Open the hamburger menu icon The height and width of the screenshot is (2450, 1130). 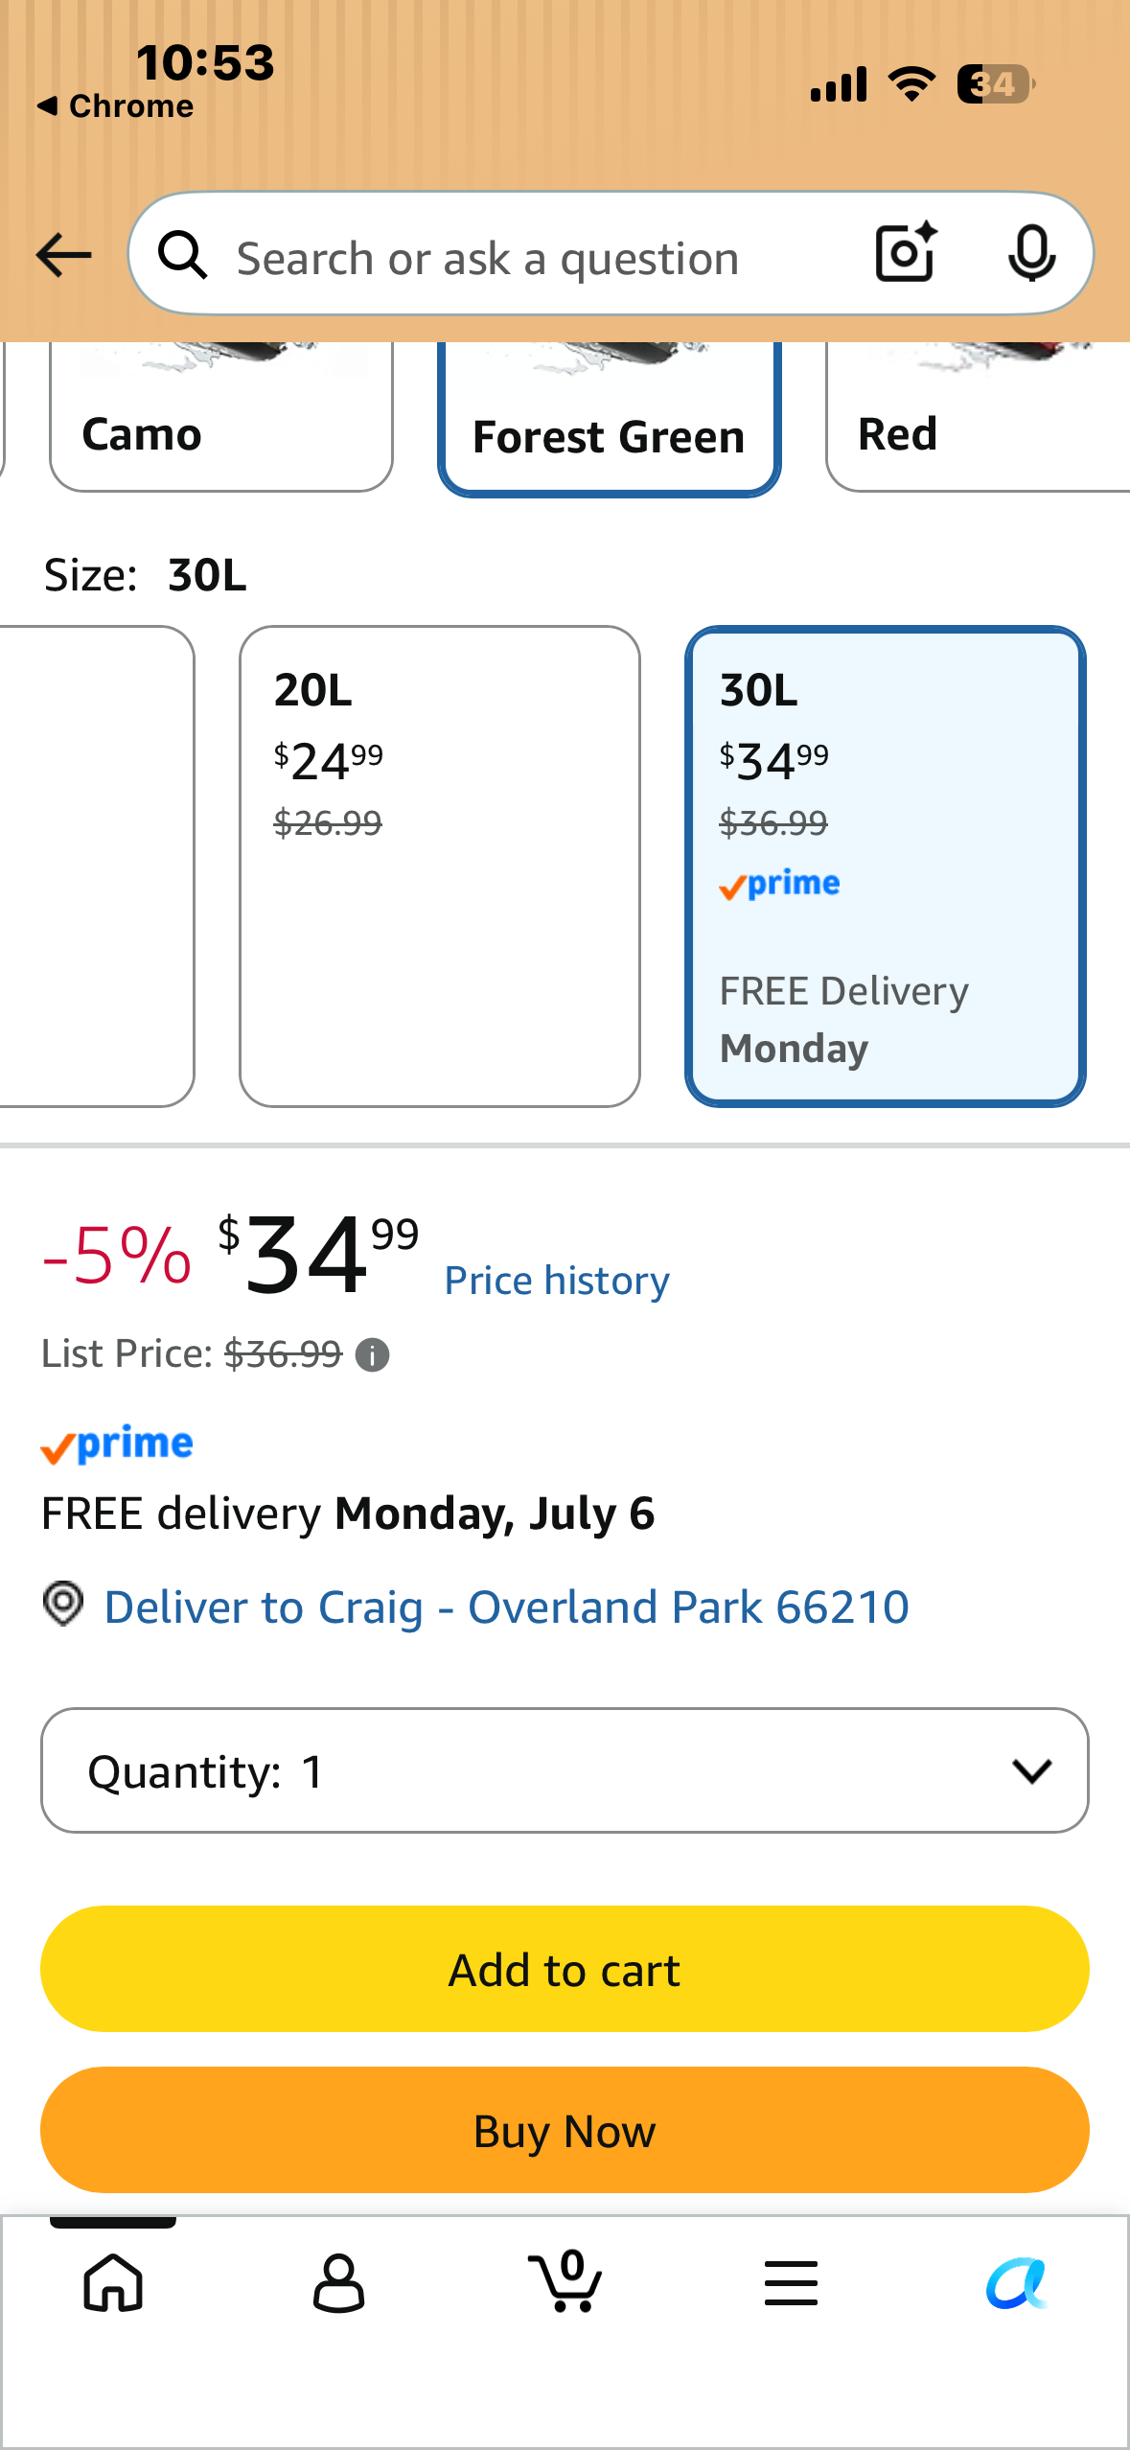[x=791, y=2282]
